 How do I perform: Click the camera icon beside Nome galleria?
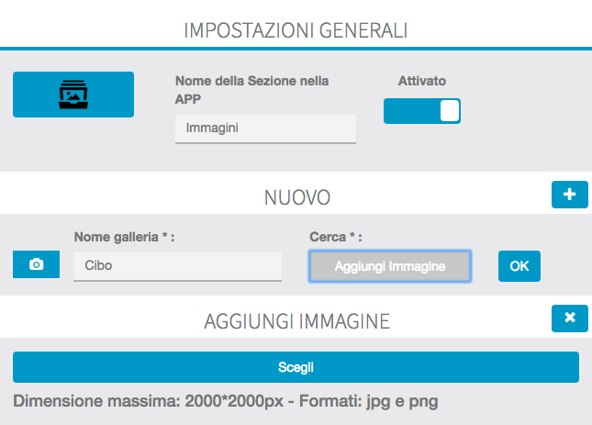coord(36,264)
